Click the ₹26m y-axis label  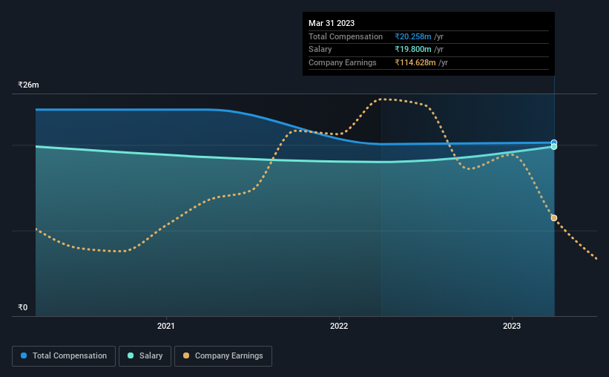28,85
